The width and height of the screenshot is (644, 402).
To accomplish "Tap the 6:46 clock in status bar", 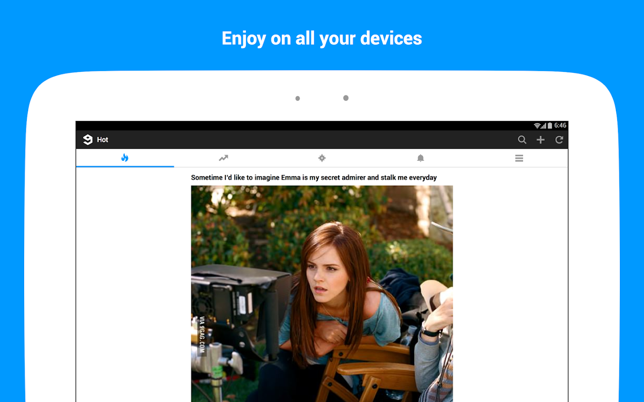I will 560,126.
